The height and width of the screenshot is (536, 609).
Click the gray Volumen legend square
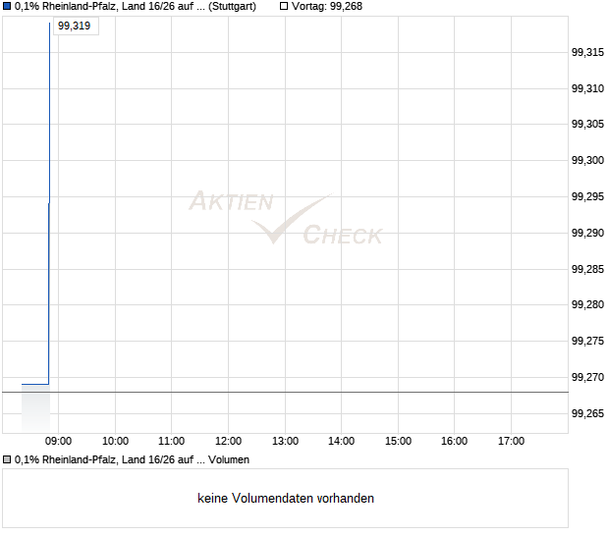tap(7, 460)
